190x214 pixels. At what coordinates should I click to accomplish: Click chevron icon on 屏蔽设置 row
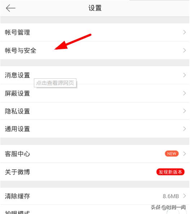click(x=184, y=93)
